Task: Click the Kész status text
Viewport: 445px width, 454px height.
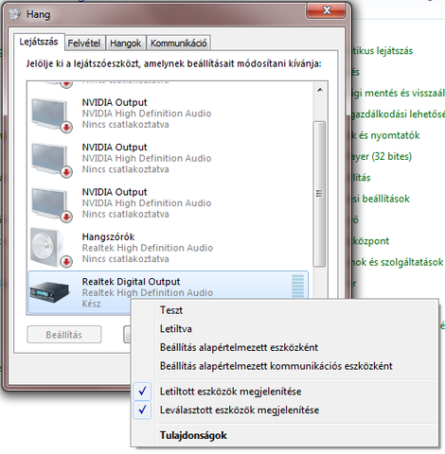Action: 92,304
